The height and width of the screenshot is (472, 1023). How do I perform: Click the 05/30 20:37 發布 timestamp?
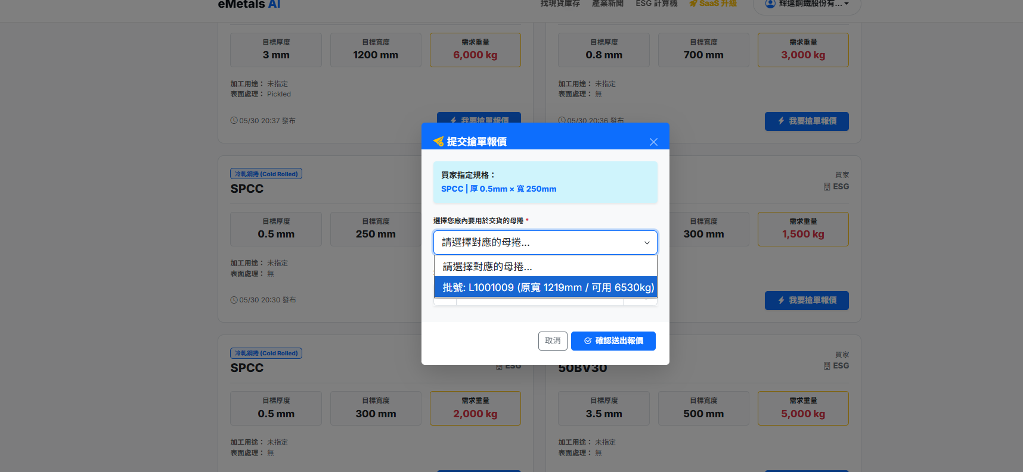click(267, 121)
